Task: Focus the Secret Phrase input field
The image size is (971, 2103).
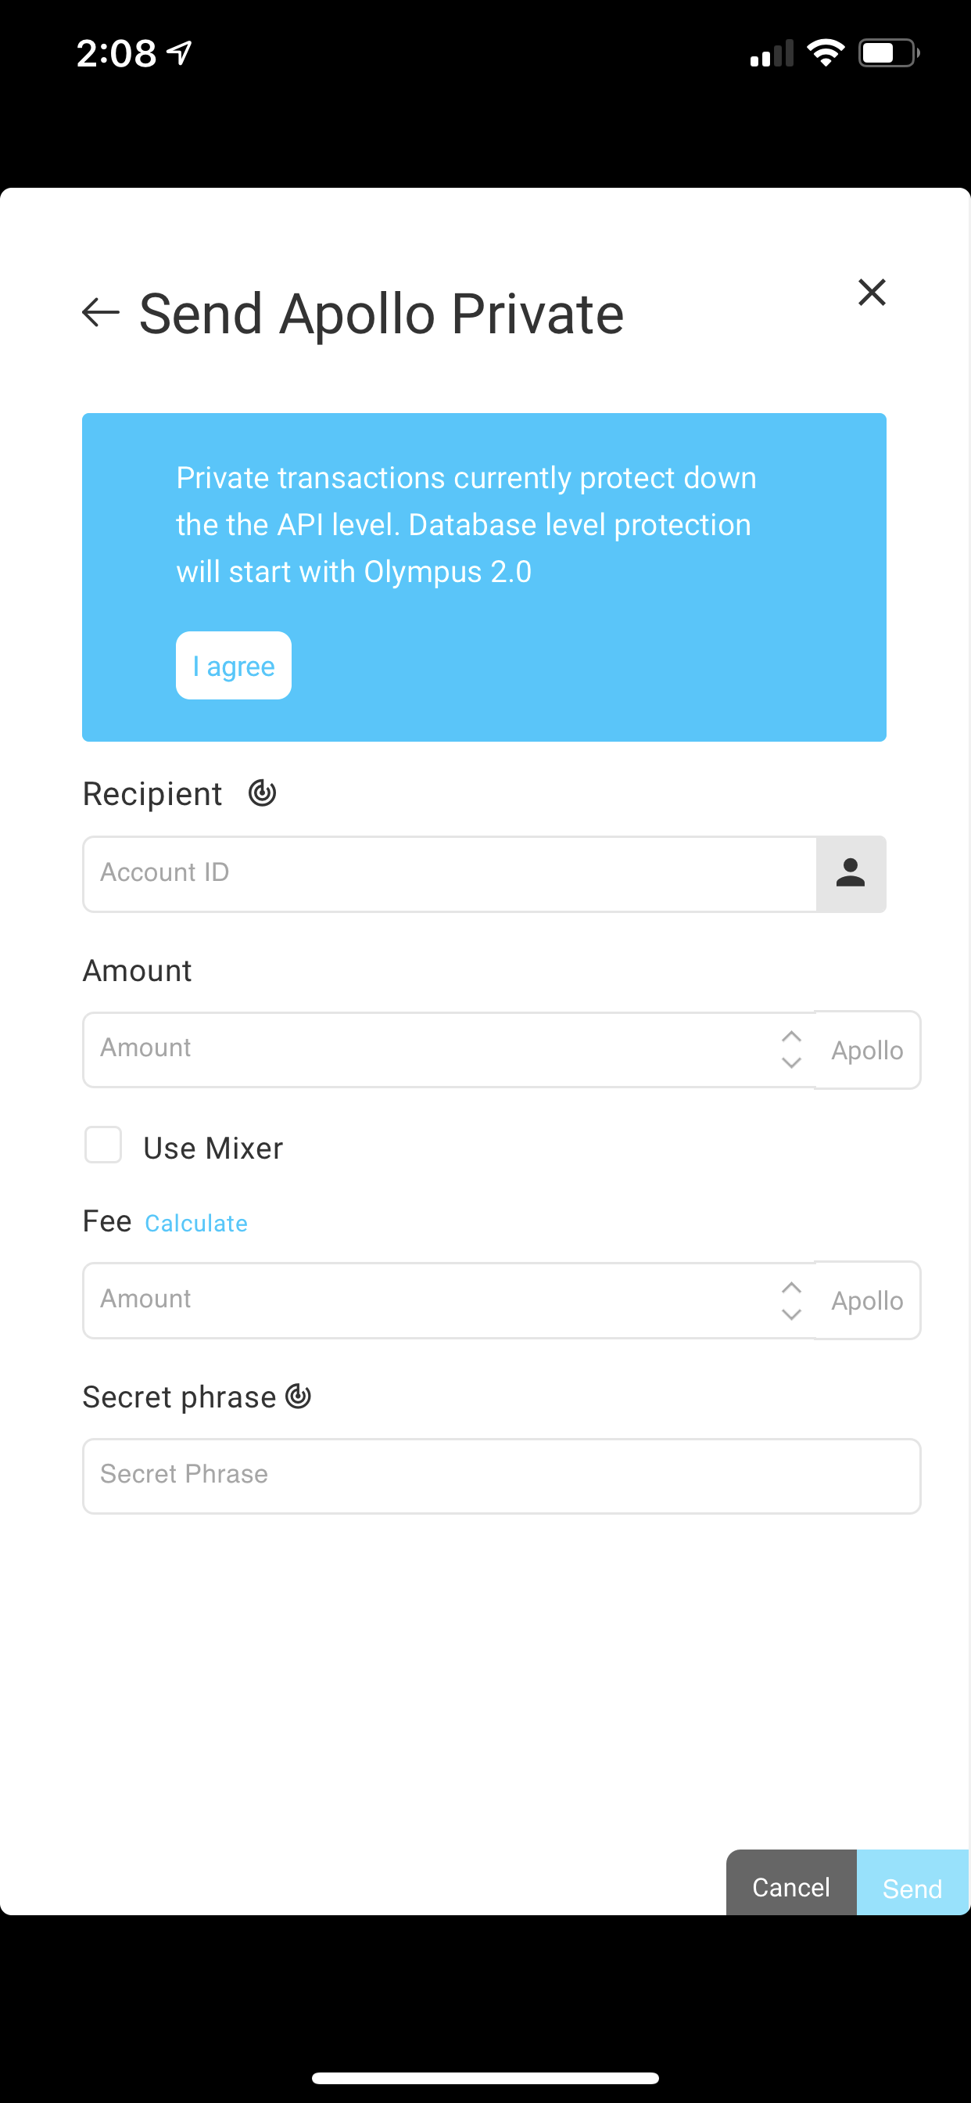Action: click(501, 1476)
